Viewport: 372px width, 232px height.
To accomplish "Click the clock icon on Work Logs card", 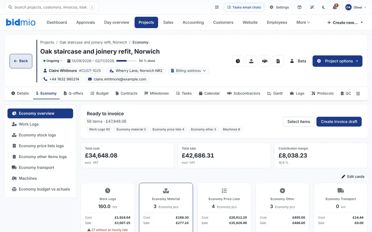I will coord(108,191).
